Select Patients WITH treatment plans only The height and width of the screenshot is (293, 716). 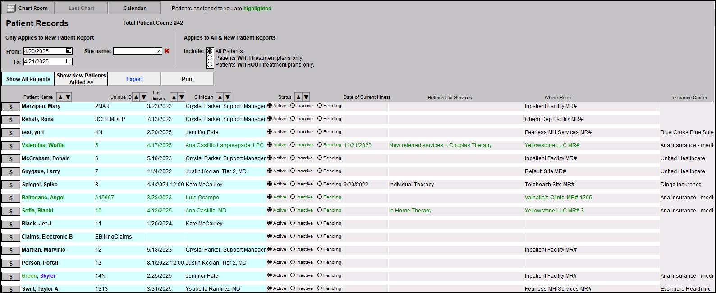(x=210, y=58)
